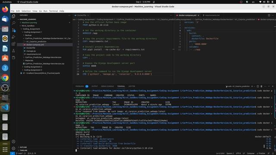Open Help from the dock
276x155 pixels.
5,68
